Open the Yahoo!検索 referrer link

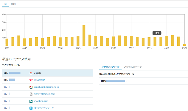39,80
